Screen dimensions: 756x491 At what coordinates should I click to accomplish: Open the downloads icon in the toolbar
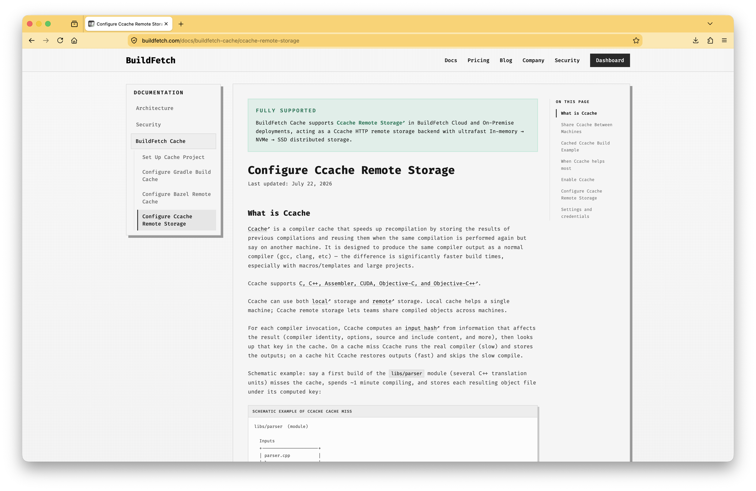click(696, 40)
